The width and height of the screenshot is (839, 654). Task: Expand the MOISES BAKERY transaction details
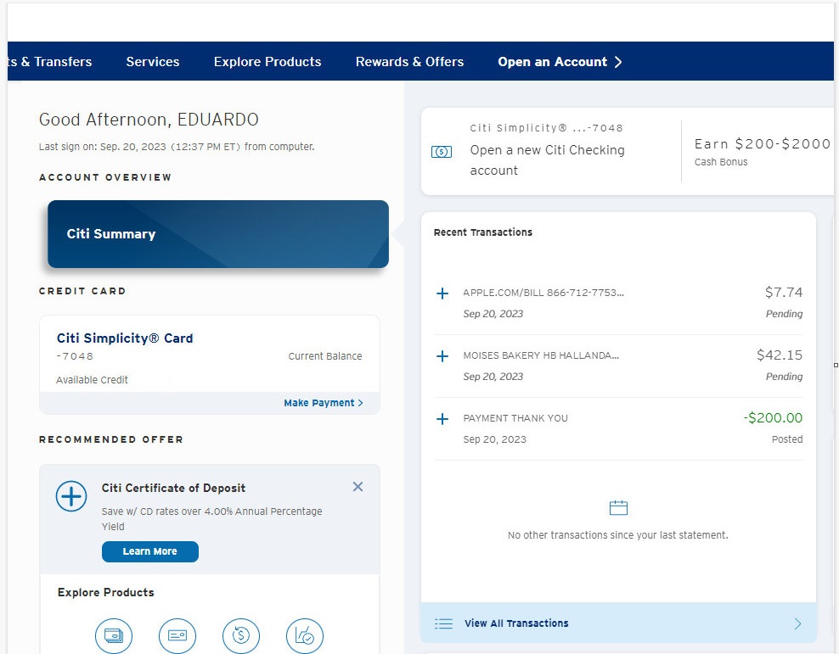(442, 355)
